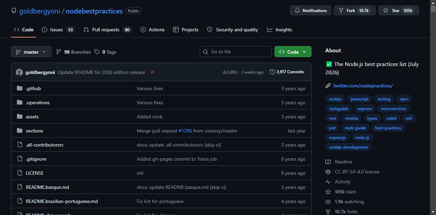Image resolution: width=436 pixels, height=215 pixels.
Task: Click the file icon of .all-contributorsrc
Action: point(20,145)
